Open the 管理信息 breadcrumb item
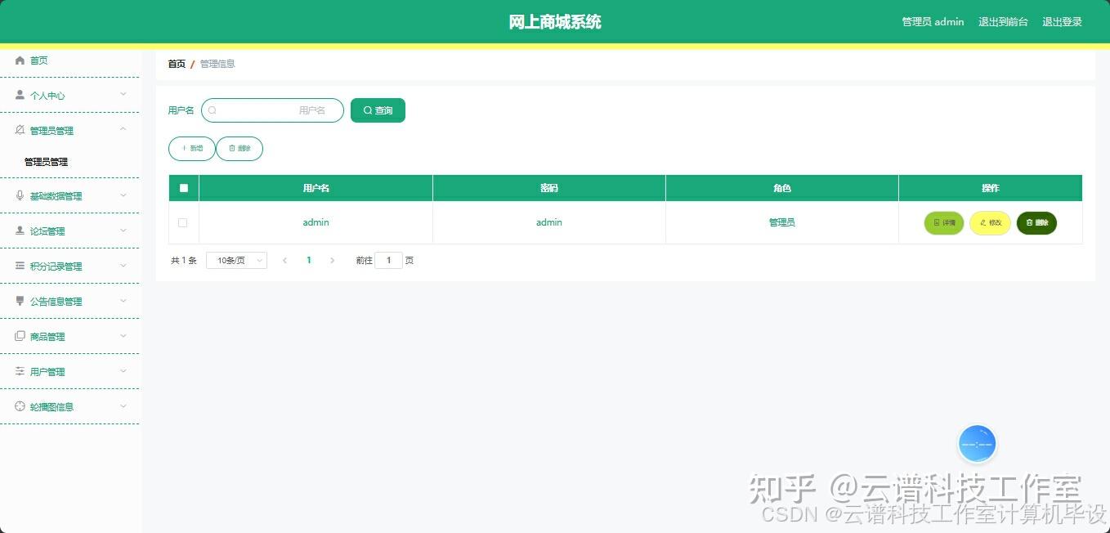The width and height of the screenshot is (1110, 533). [x=217, y=63]
